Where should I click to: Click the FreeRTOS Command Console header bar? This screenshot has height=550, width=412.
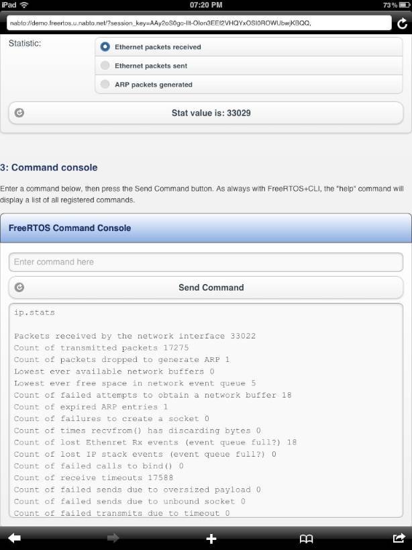(206, 228)
